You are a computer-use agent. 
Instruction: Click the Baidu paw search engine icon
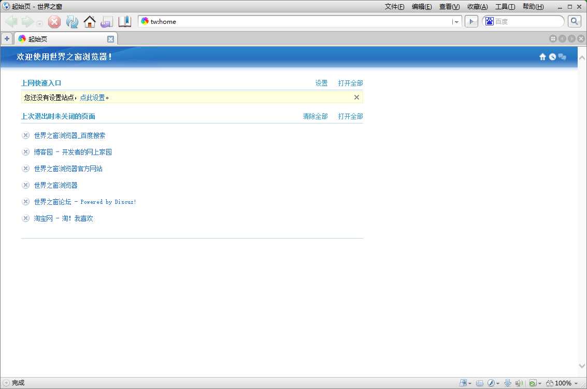coord(489,21)
